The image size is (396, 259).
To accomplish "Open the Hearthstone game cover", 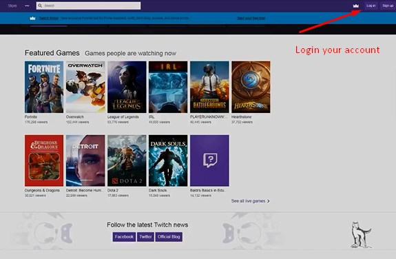I will tap(251, 87).
